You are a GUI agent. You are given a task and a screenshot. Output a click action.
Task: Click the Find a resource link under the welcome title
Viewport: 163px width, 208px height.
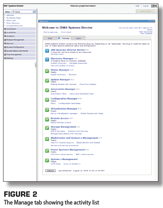coord(51,32)
